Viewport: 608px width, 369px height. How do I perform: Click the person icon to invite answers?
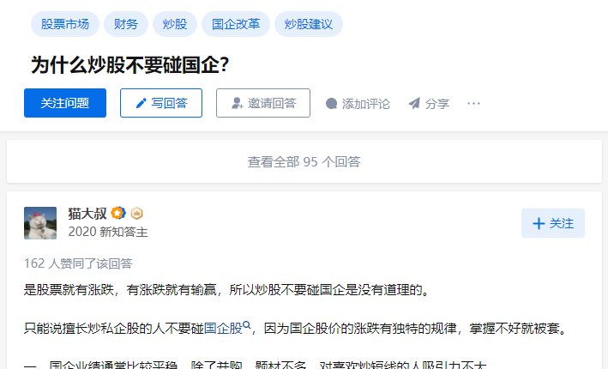238,103
